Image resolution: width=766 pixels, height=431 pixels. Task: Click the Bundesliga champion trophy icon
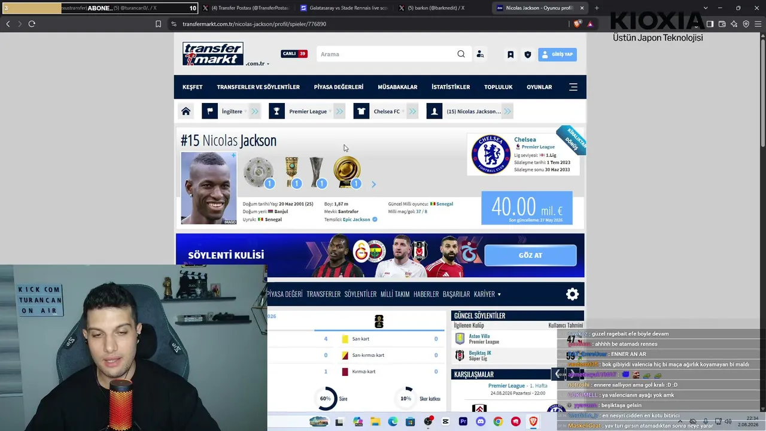(259, 172)
